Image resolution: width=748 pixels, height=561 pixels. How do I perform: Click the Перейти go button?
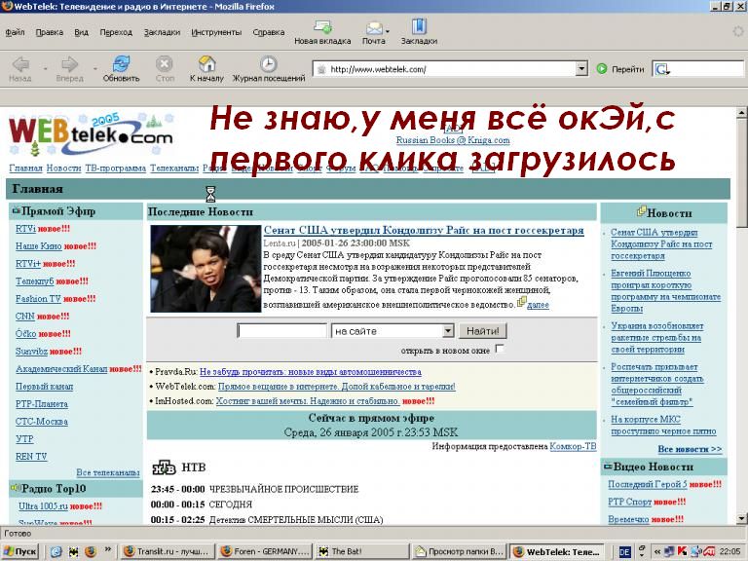[x=619, y=69]
